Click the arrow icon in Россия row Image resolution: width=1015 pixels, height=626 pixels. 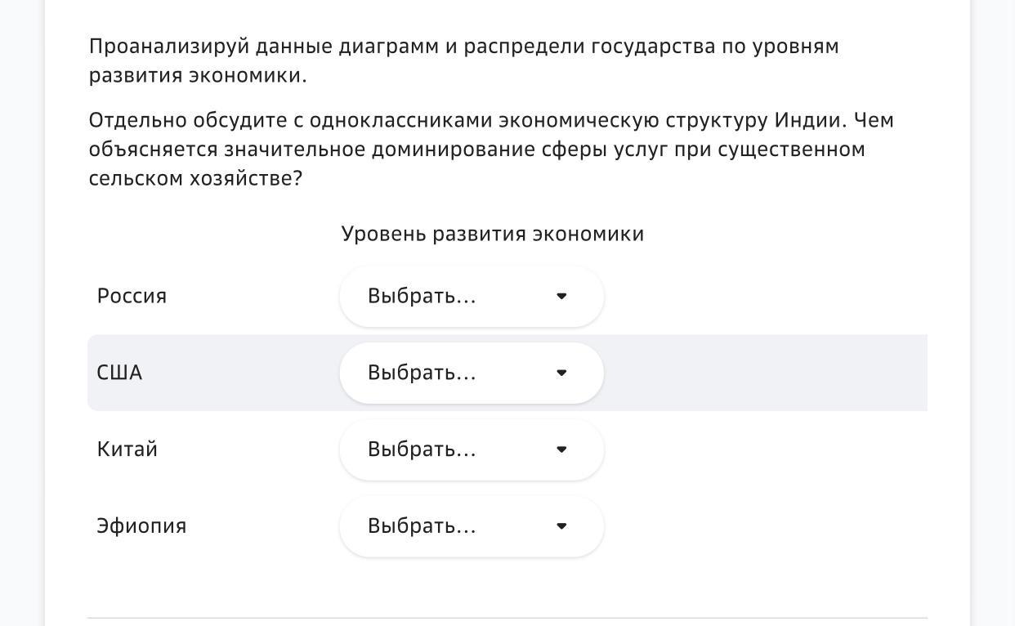[x=561, y=297]
